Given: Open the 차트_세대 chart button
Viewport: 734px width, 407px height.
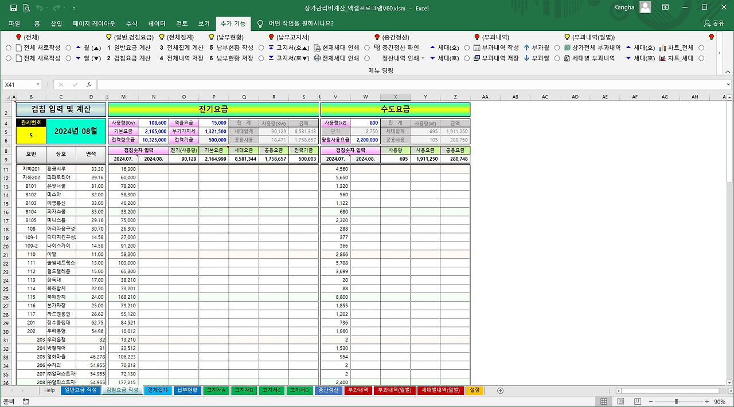Looking at the screenshot, I should click(676, 58).
